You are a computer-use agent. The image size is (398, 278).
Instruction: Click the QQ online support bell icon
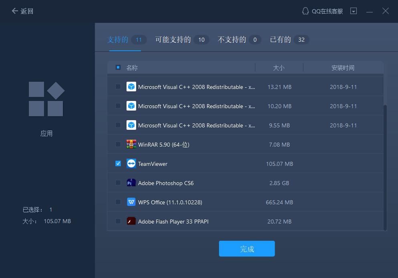(305, 11)
